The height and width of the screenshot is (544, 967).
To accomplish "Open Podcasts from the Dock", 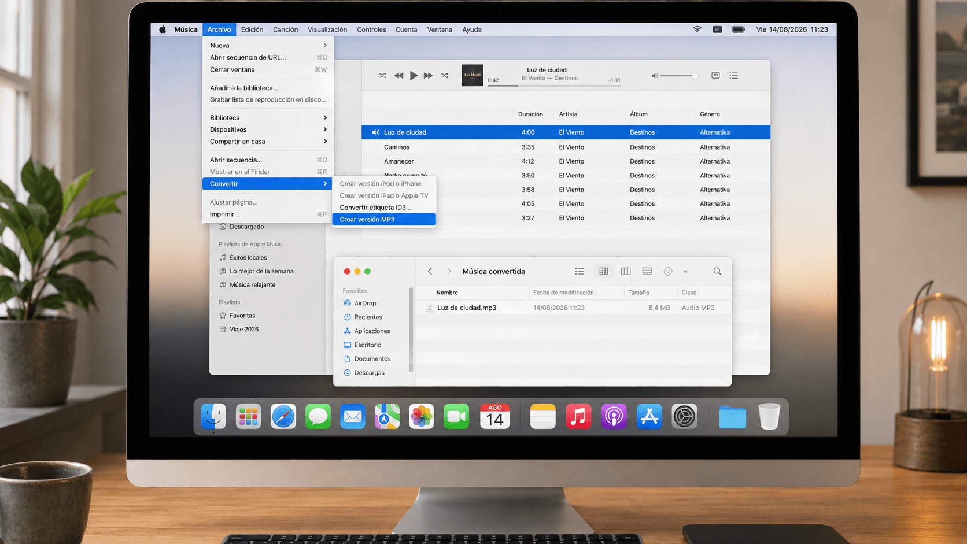I will point(614,416).
